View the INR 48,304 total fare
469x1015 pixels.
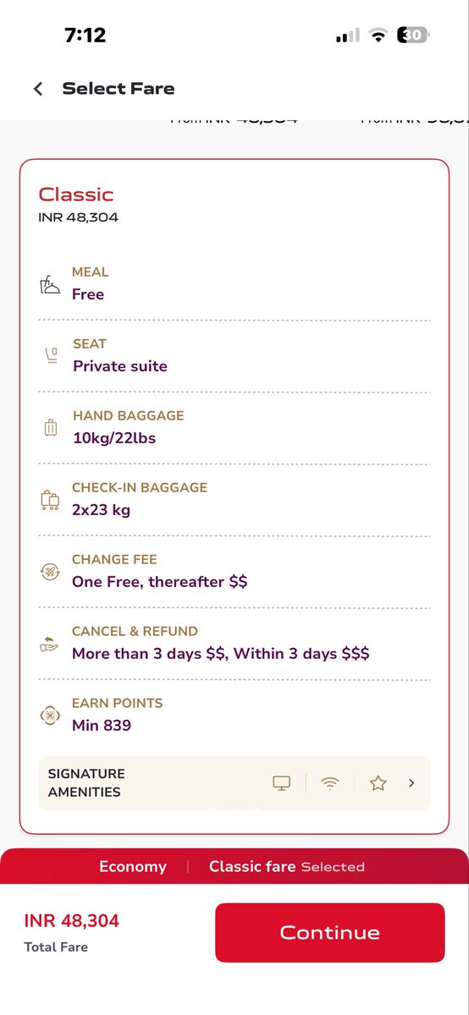tap(72, 920)
